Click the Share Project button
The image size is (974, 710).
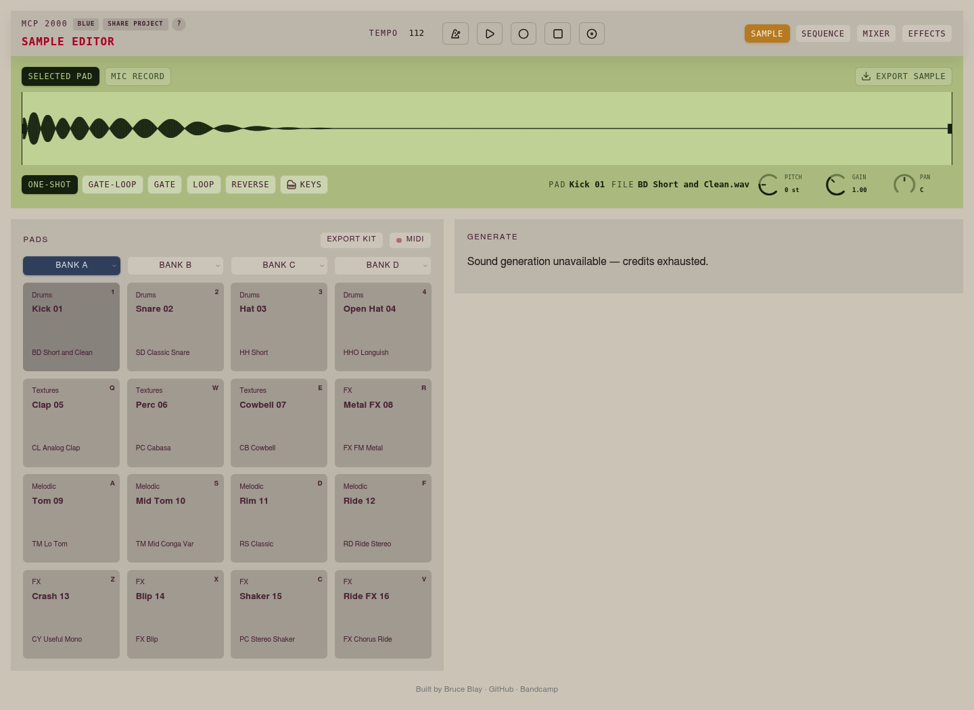(135, 24)
